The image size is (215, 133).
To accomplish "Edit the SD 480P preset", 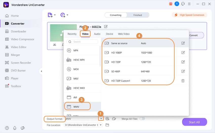I will [x=183, y=71].
